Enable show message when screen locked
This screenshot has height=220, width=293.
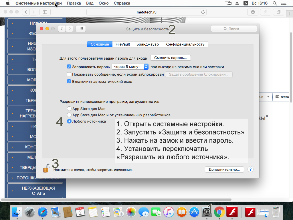(69, 74)
